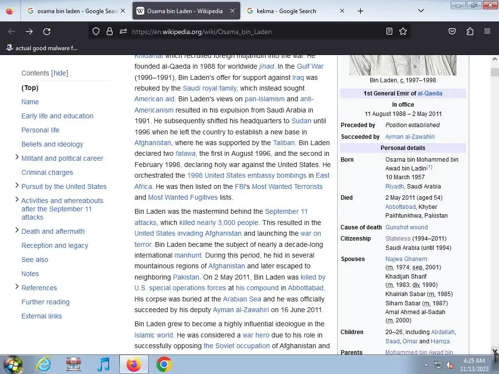Jump to Further reading section
This screenshot has height=374, width=499.
45,302
